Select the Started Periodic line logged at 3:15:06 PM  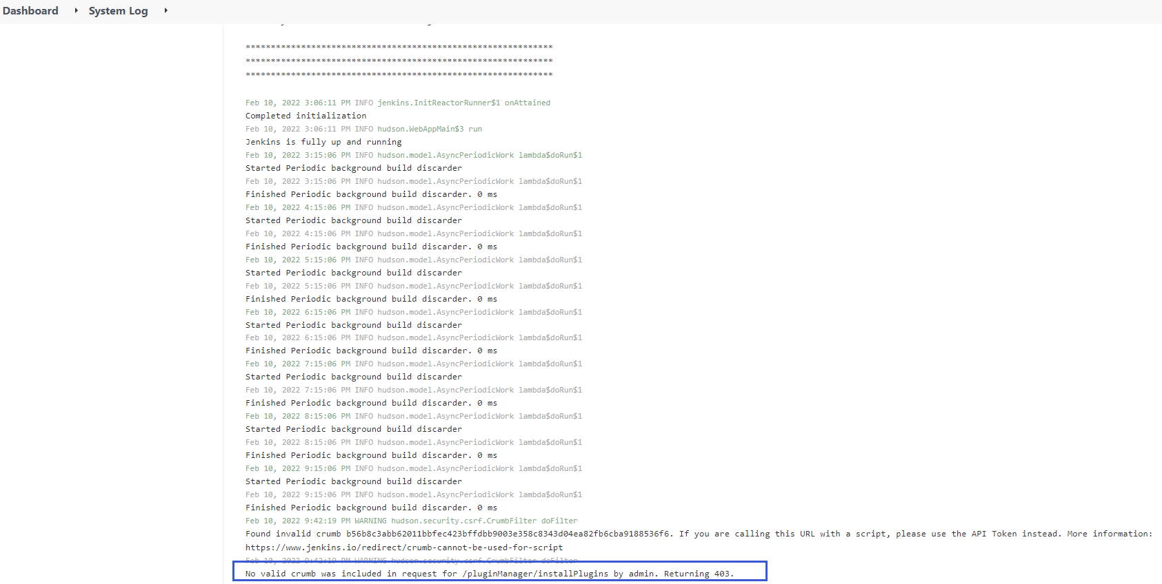(354, 168)
